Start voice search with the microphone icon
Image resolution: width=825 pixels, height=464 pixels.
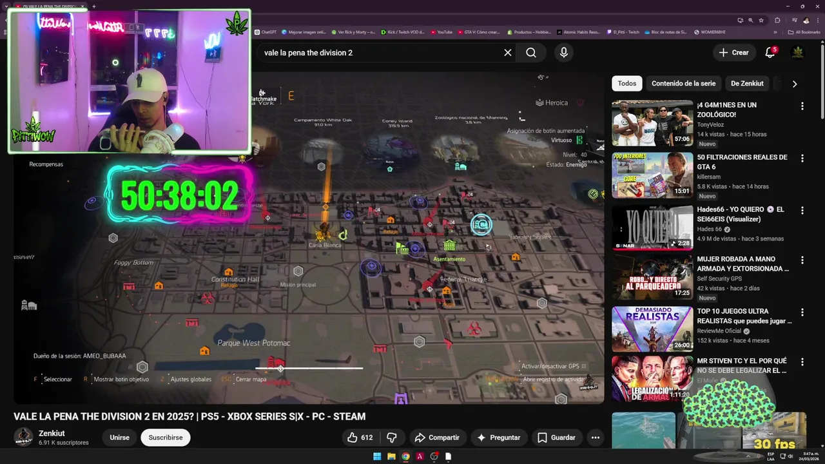[564, 53]
